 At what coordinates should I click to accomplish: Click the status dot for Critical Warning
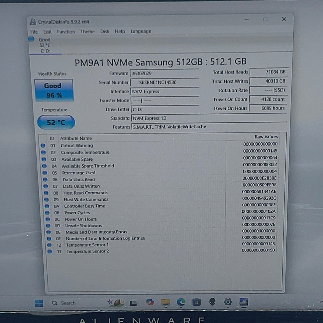point(43,146)
